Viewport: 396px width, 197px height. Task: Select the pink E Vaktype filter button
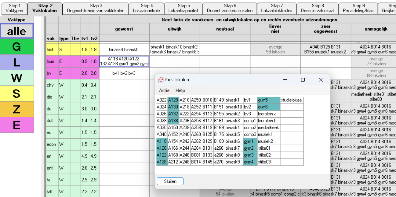(x=17, y=125)
